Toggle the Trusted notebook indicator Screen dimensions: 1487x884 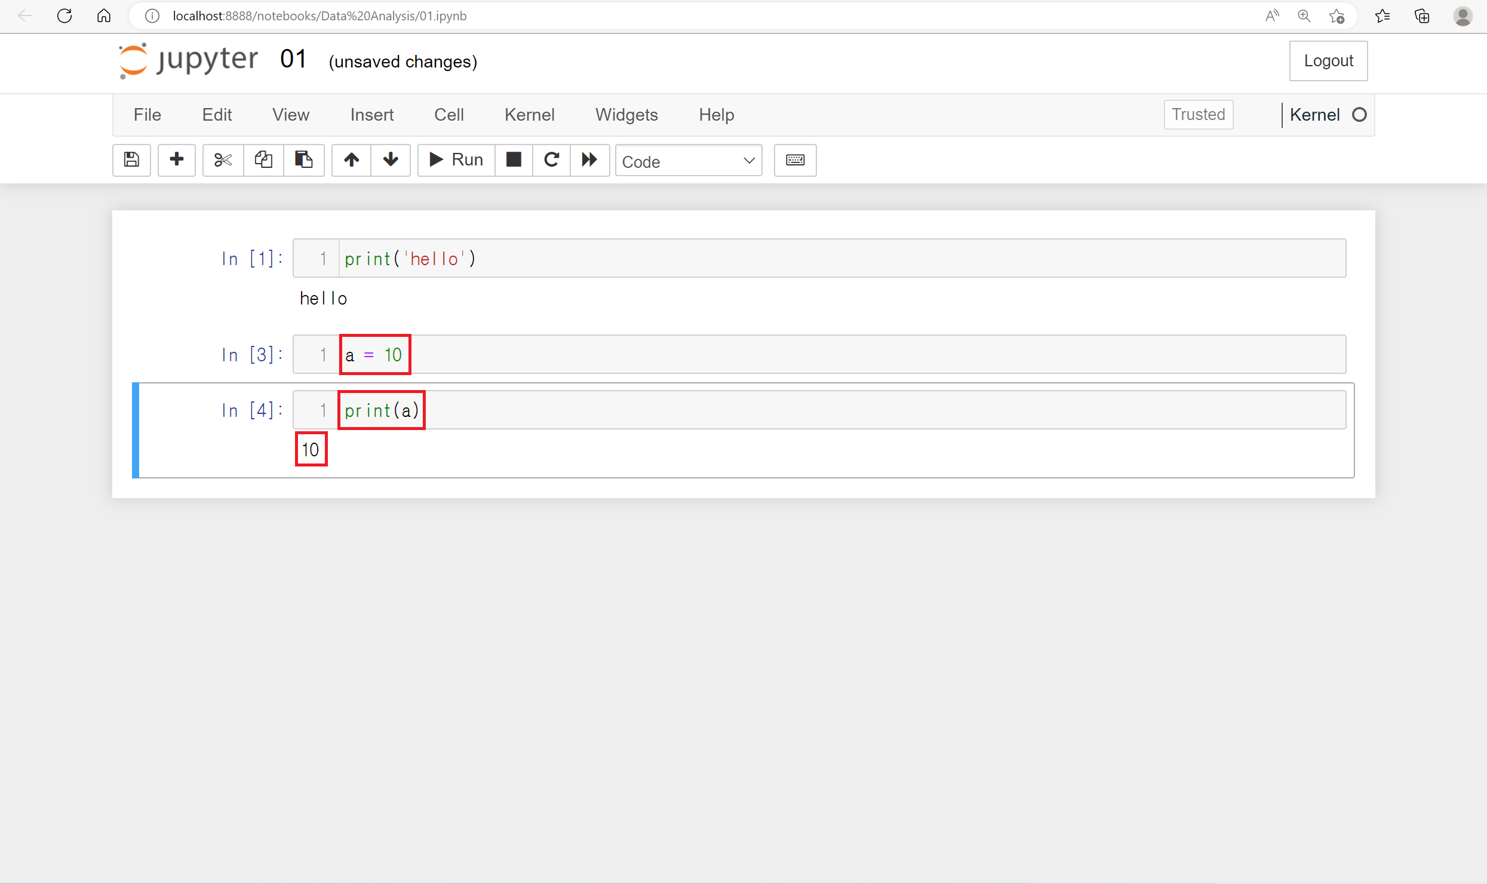[1198, 114]
